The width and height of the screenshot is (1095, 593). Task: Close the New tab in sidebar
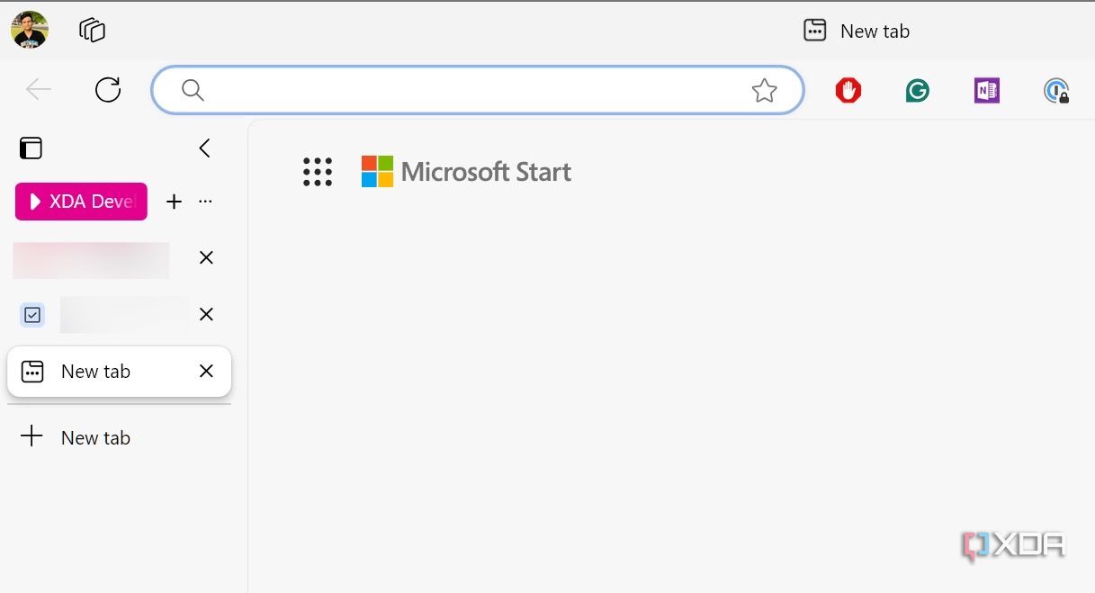click(206, 371)
